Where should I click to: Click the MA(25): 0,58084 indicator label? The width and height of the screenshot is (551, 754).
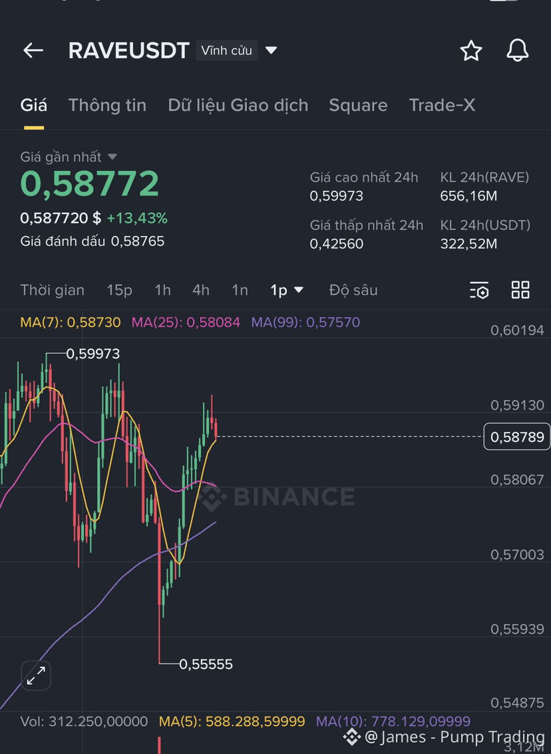pos(186,322)
